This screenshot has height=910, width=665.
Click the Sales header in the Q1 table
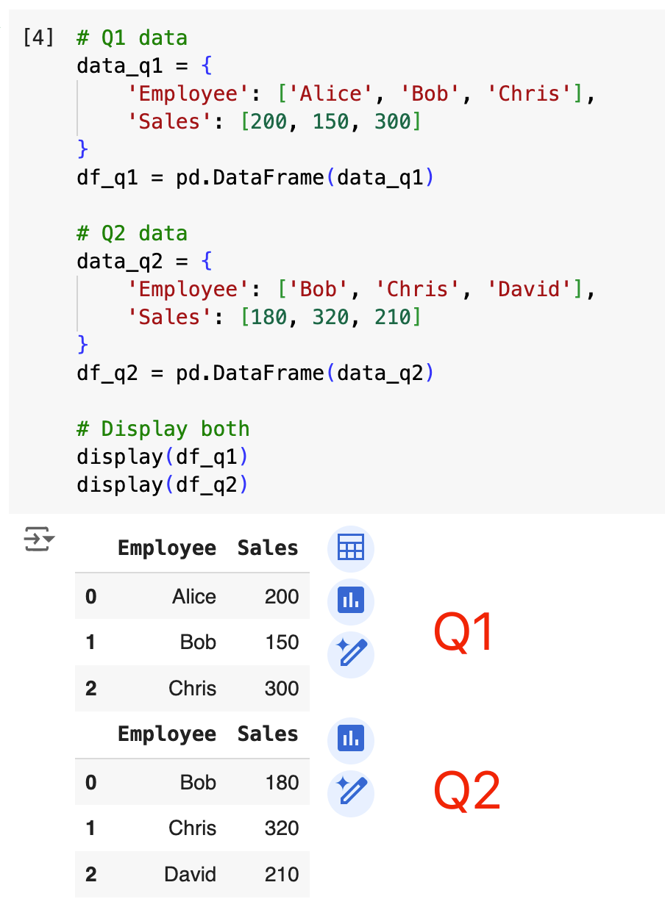pyautogui.click(x=268, y=548)
